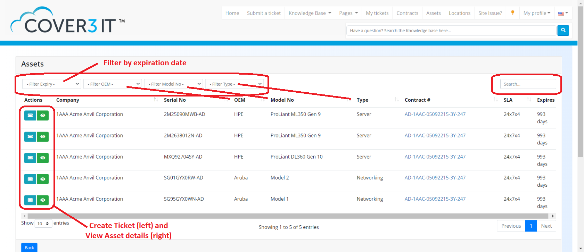Open the Filter Model No dropdown
The width and height of the screenshot is (584, 252).
174,84
